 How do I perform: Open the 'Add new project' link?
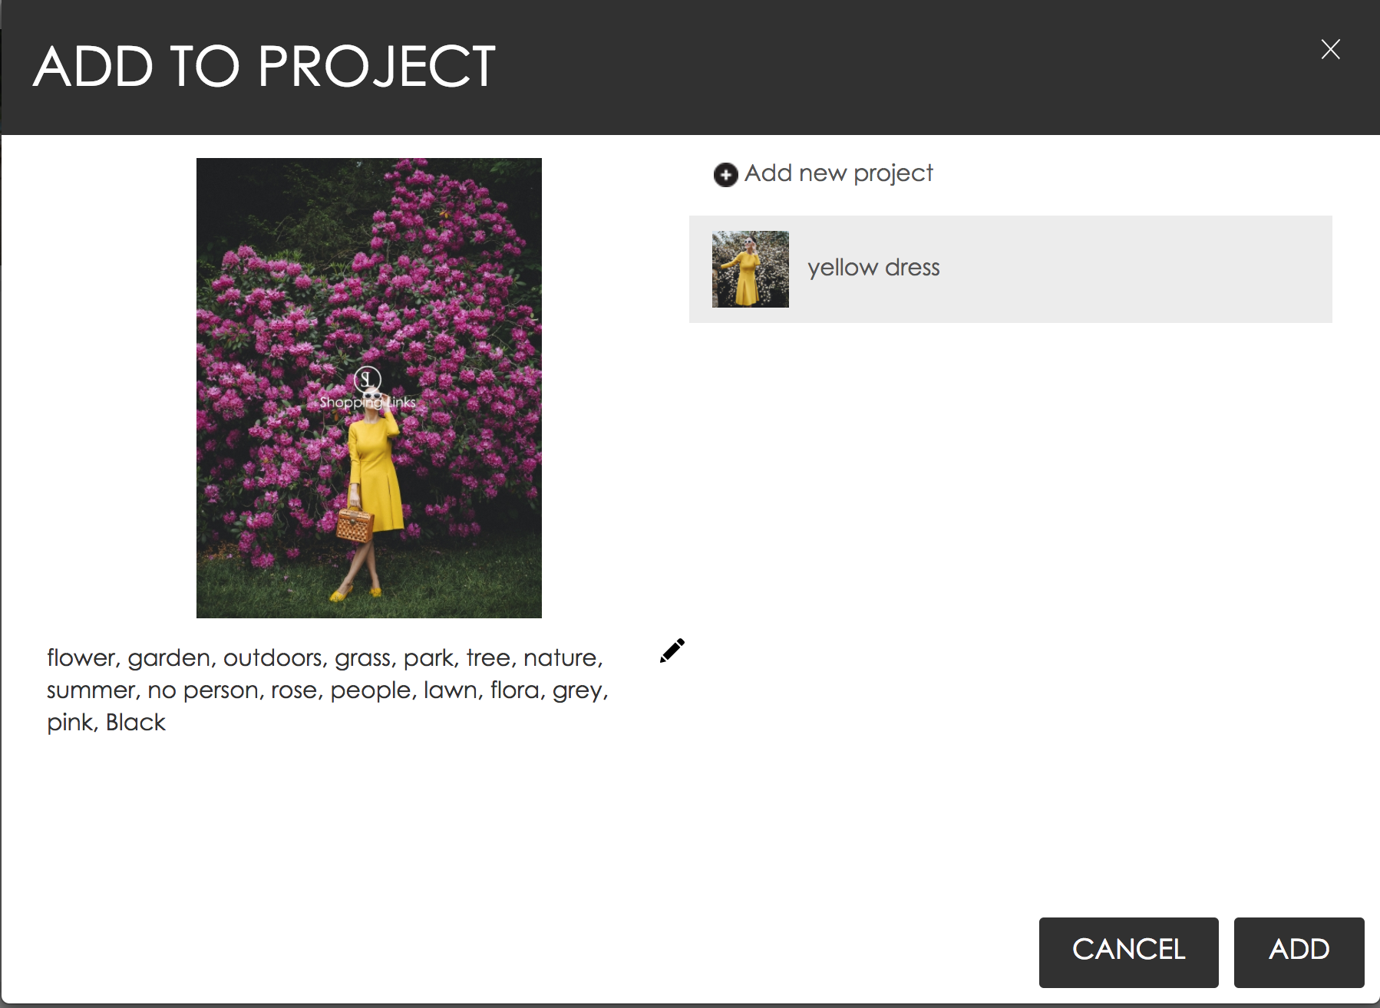[838, 174]
